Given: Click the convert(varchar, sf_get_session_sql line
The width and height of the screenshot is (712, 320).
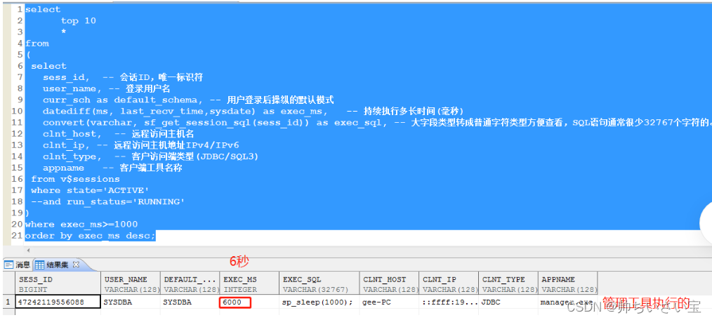Looking at the screenshot, I should click(377, 123).
